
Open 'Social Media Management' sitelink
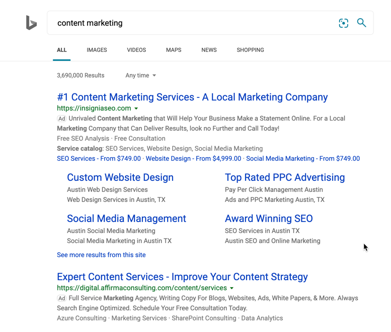(x=126, y=218)
